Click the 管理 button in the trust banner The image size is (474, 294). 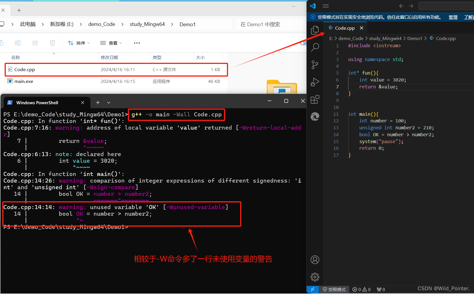click(453, 17)
